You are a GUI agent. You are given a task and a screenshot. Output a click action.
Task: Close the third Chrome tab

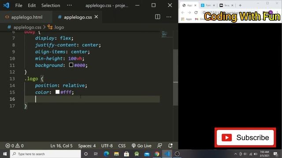point(232,5)
